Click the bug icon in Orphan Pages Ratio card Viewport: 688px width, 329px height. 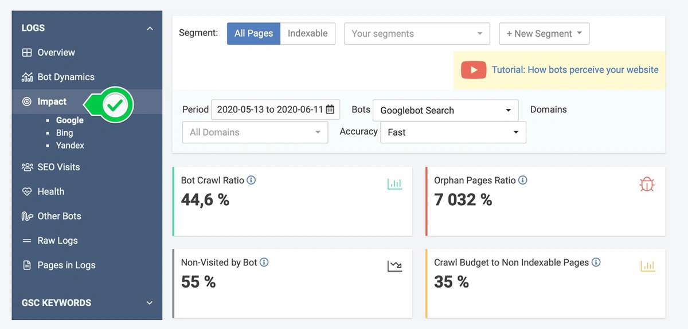647,184
